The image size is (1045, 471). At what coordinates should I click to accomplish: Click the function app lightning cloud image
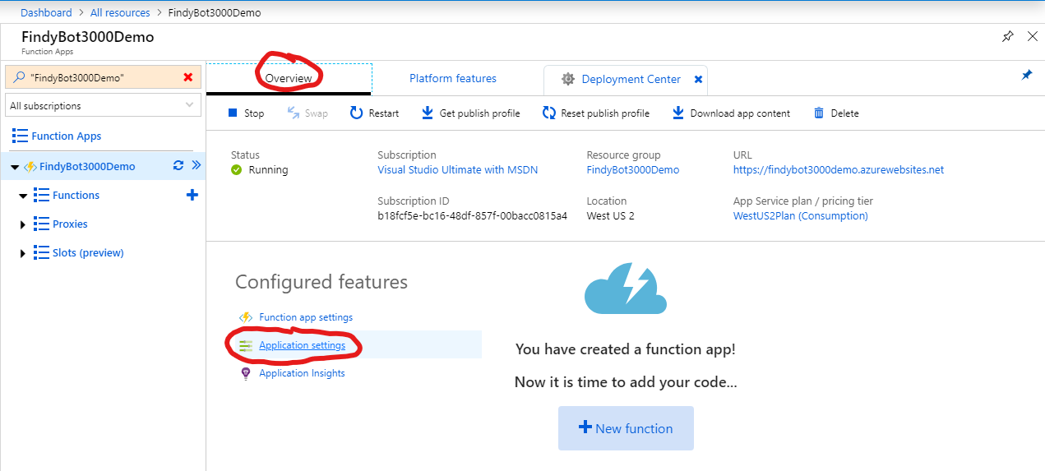[x=626, y=288]
